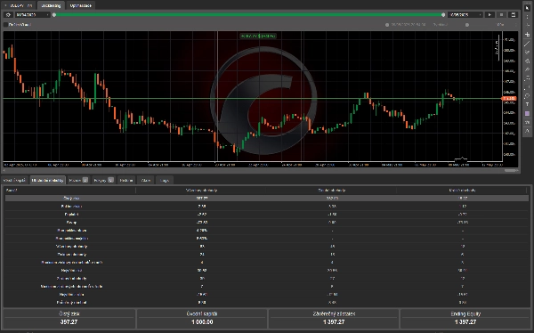Click the green profit label at chart top
The width and height of the screenshot is (534, 333).
(x=258, y=37)
